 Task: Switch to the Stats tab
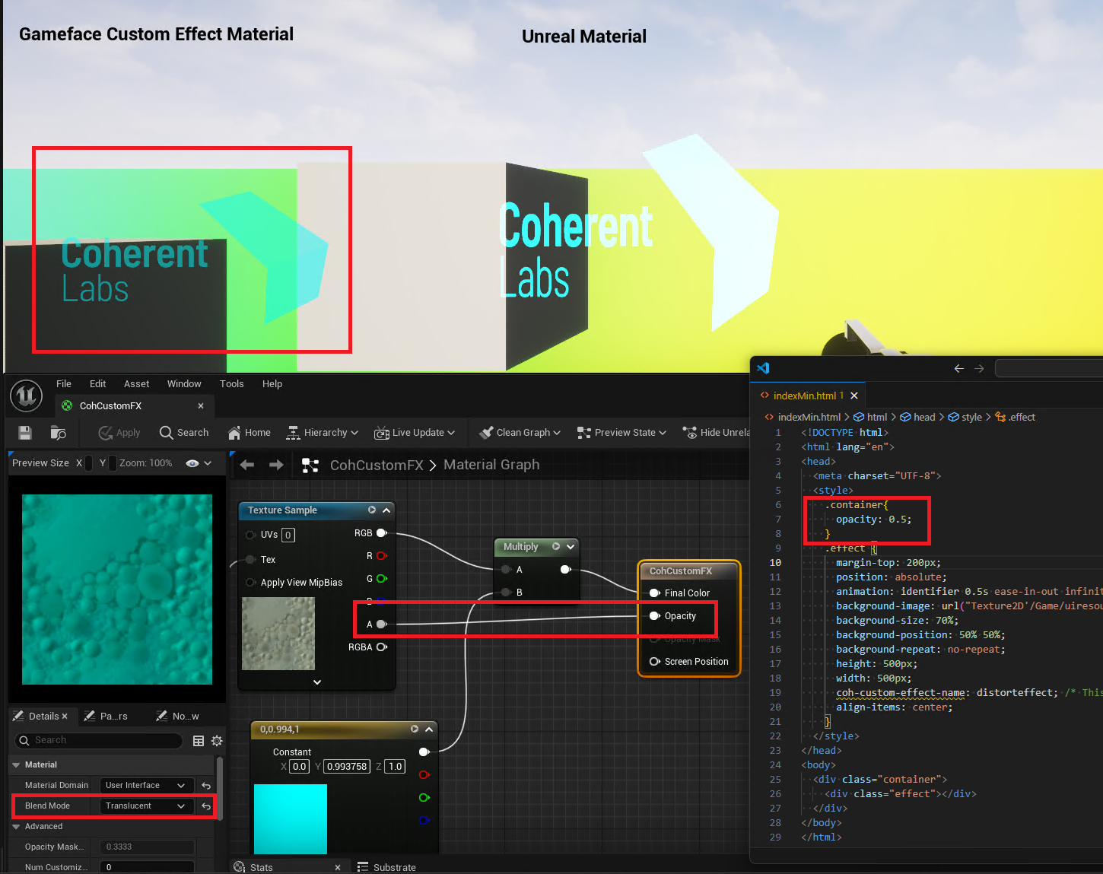(261, 867)
